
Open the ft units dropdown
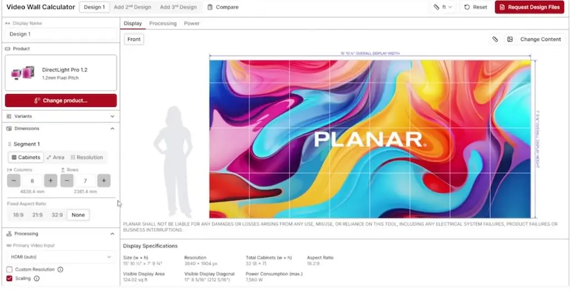click(443, 7)
